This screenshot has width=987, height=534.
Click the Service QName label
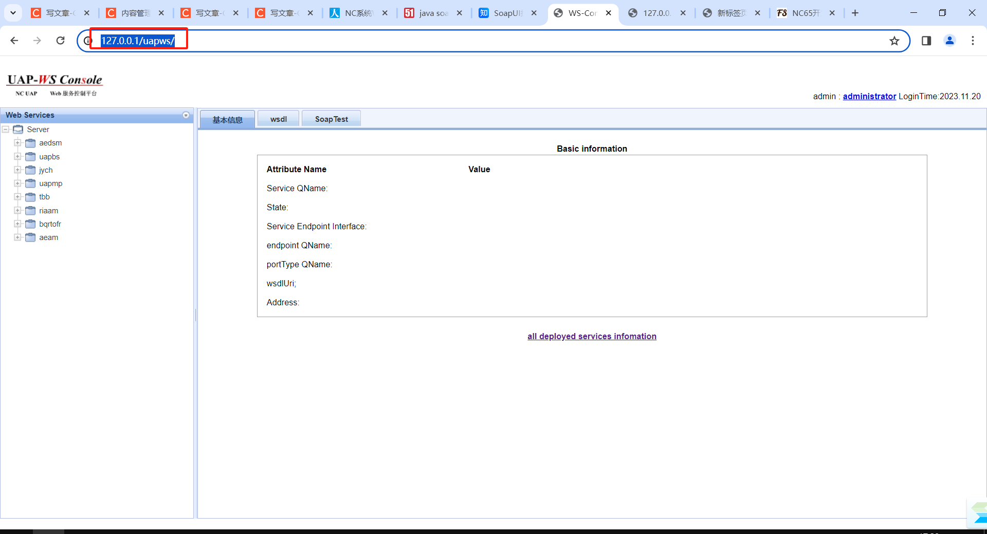pos(297,188)
